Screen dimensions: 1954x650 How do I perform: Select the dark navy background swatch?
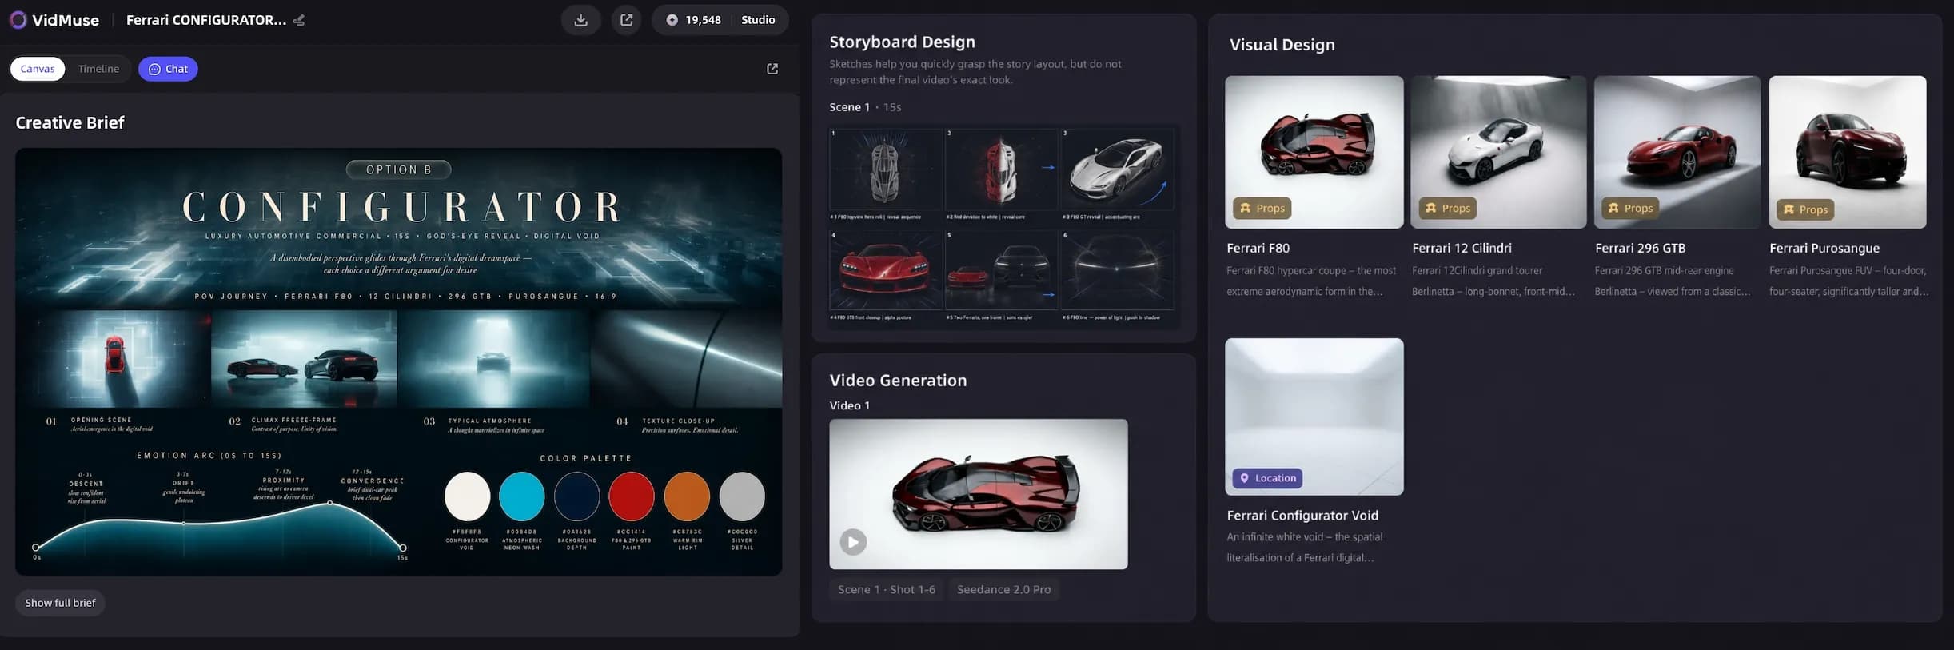[576, 496]
